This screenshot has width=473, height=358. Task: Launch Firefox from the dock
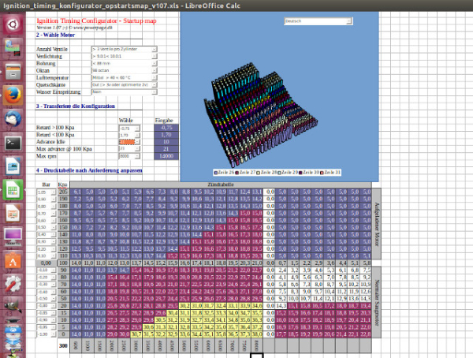pyautogui.click(x=13, y=95)
